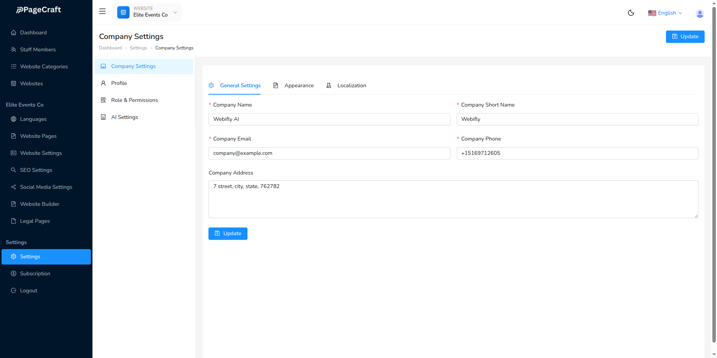
Task: Open the user avatar icon
Action: [700, 14]
